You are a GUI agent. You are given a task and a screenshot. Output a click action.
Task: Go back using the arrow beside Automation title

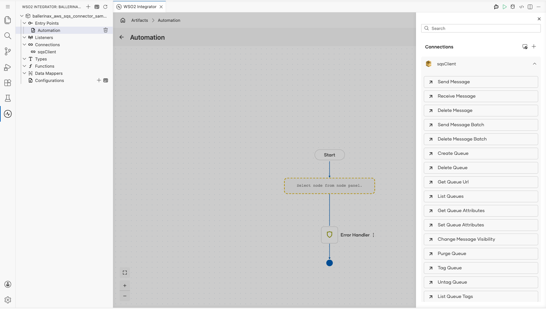pos(122,37)
